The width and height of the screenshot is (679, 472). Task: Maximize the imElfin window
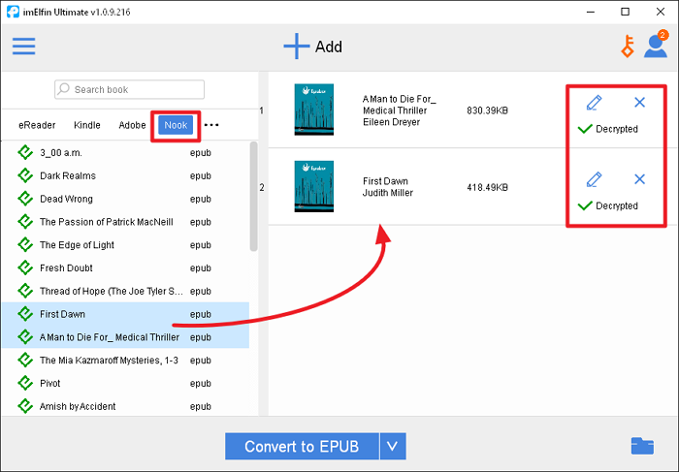[x=625, y=12]
